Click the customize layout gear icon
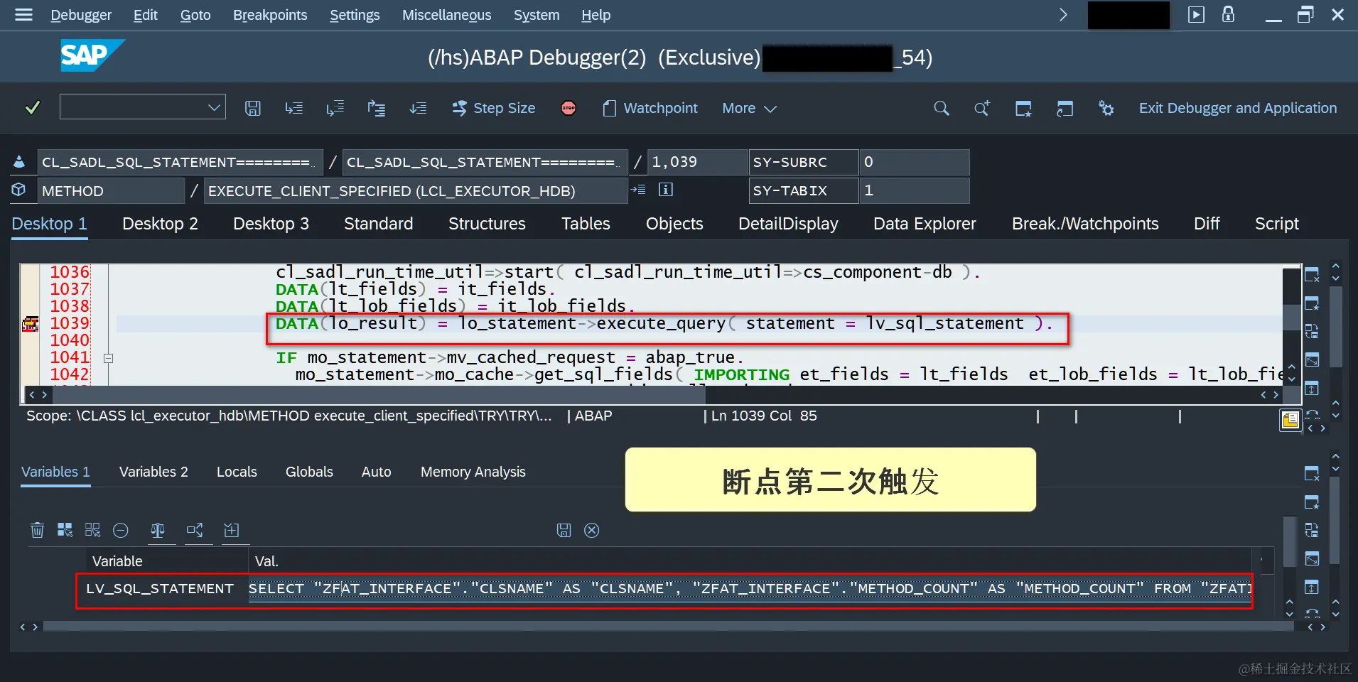Viewport: 1358px width, 682px height. 1106,108
